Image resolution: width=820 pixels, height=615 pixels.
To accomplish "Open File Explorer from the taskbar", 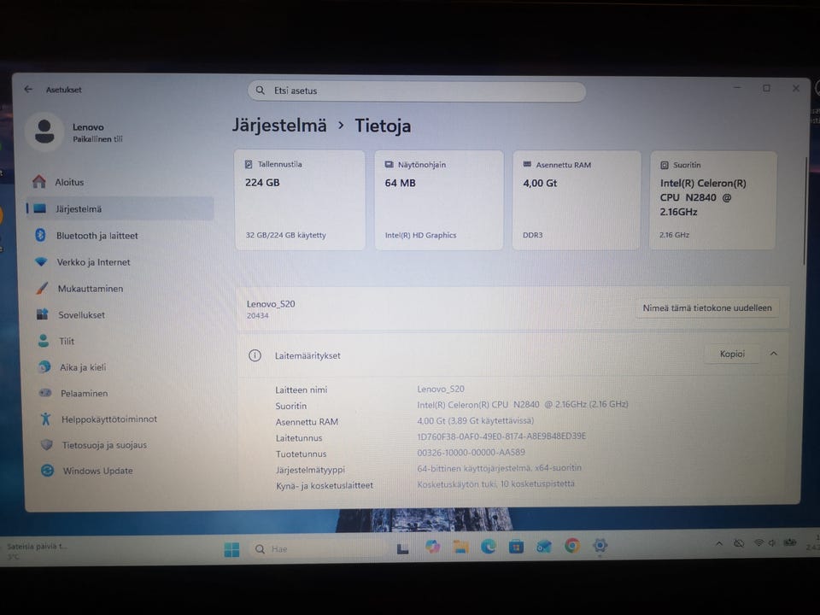I will [x=460, y=547].
